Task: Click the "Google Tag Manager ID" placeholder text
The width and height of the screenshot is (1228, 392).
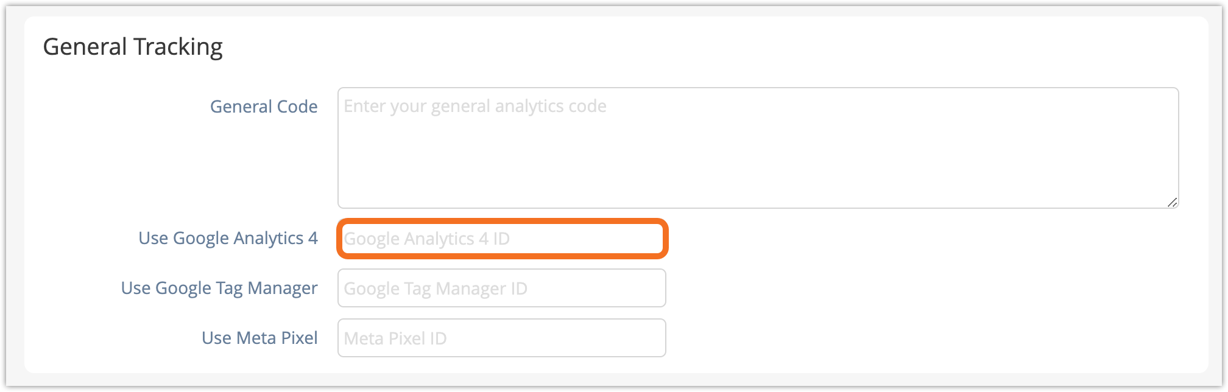Action: pos(436,289)
